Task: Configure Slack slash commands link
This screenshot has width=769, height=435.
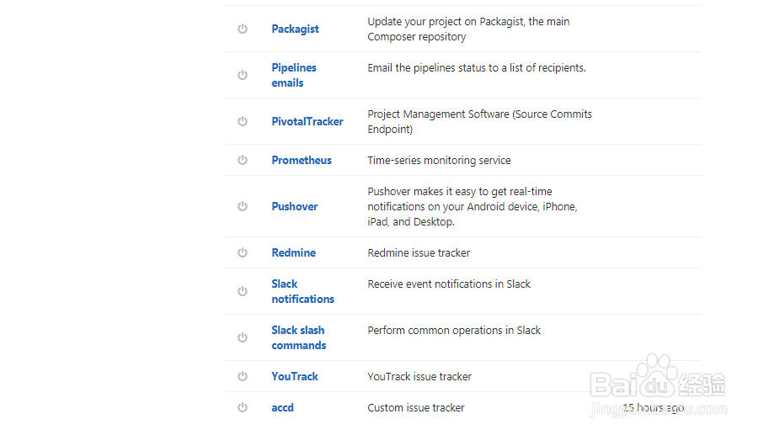Action: 298,337
